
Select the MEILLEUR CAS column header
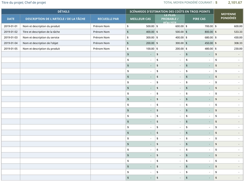tap(140, 19)
